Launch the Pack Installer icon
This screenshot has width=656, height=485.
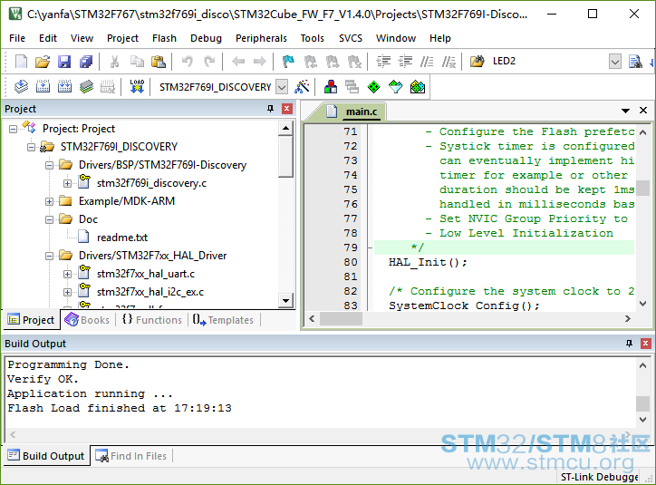pyautogui.click(x=418, y=87)
